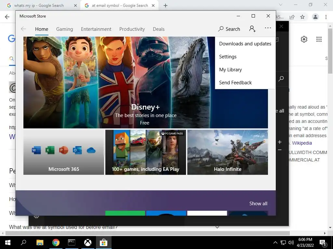Open the Halo Infinite tile
333x249 pixels.
click(x=228, y=152)
